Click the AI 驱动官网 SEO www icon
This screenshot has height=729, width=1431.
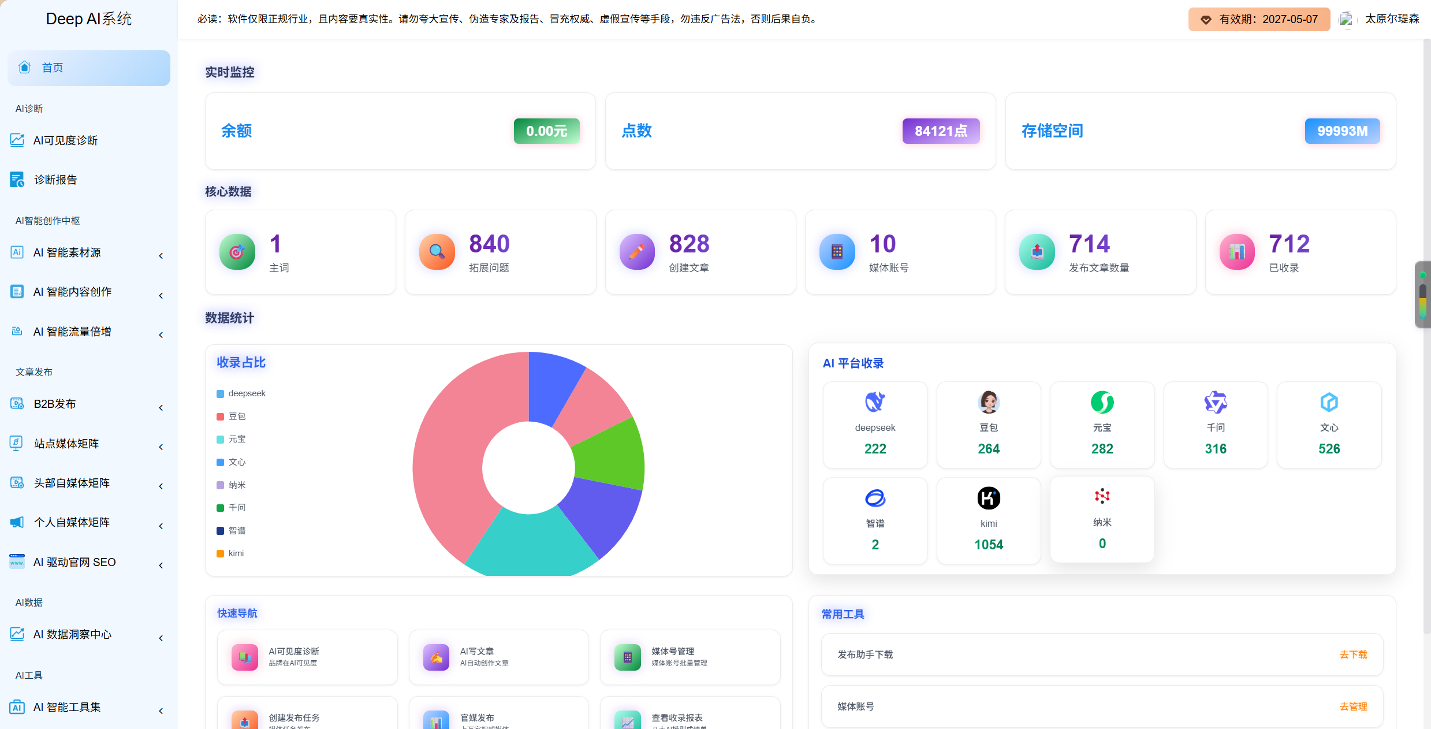17,561
